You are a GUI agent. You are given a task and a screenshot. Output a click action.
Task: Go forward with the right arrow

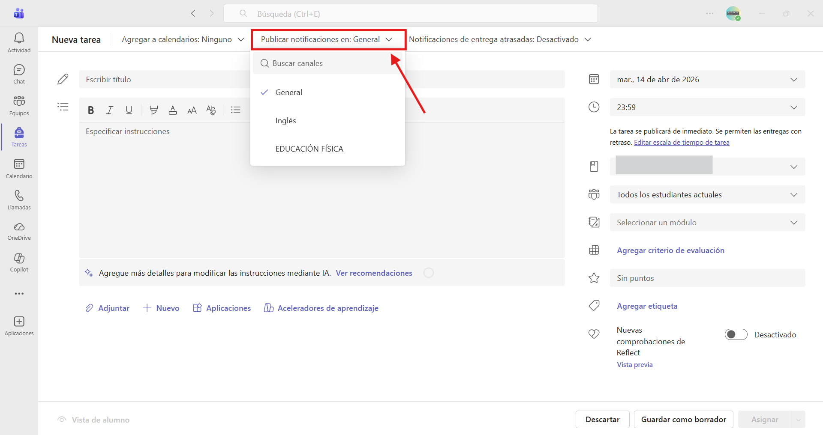click(212, 14)
